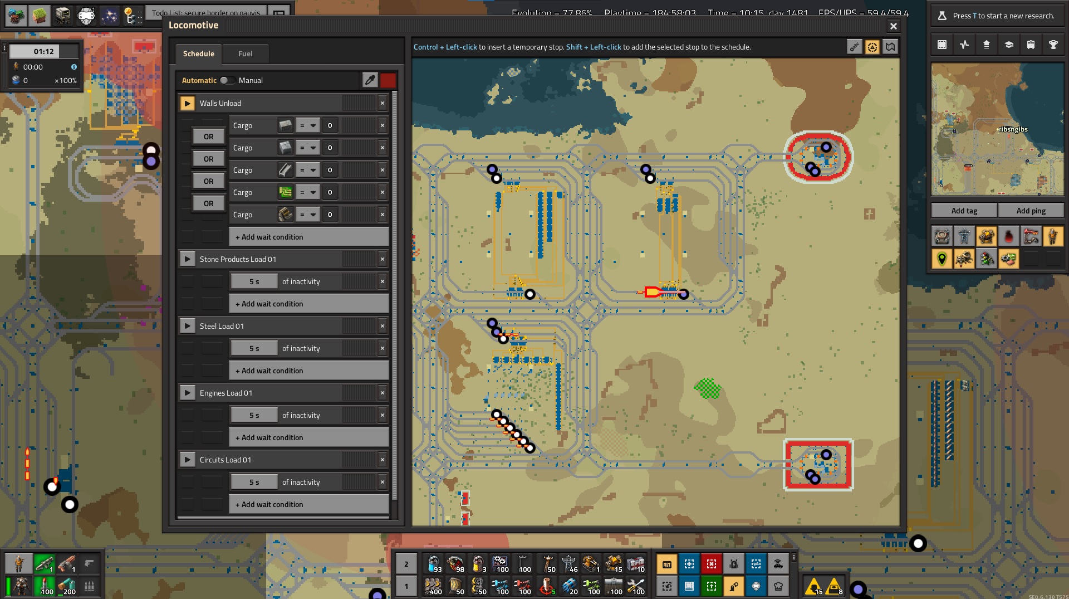
Task: Toggle player character display on the minimap
Action: click(1053, 237)
